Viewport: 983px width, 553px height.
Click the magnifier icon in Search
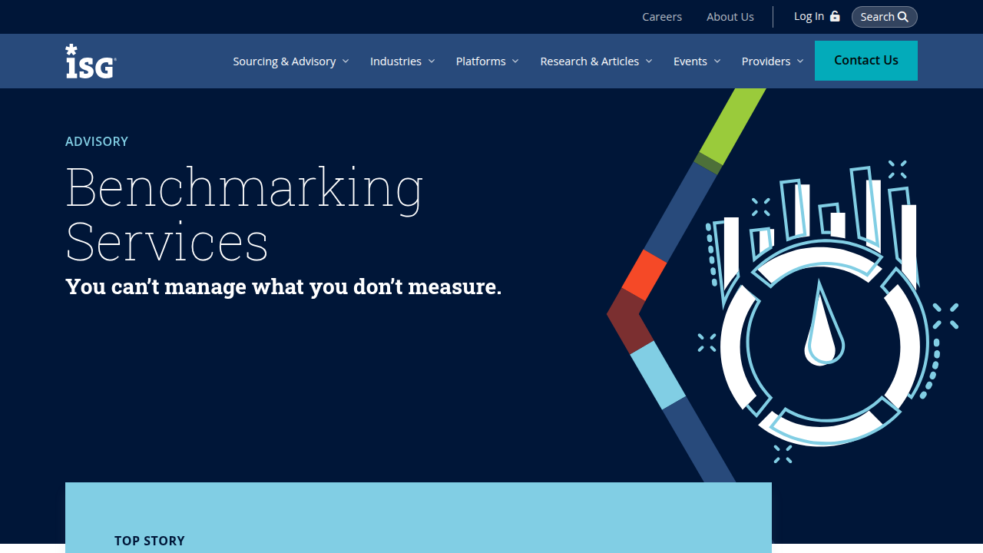(x=903, y=17)
